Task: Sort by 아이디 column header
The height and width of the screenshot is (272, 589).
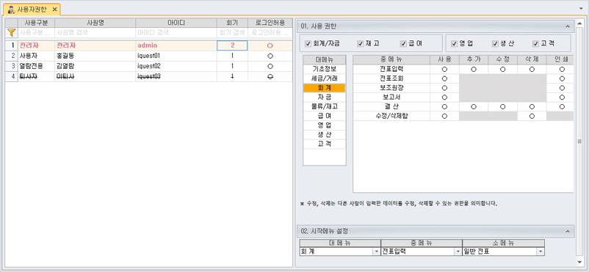Action: 176,23
